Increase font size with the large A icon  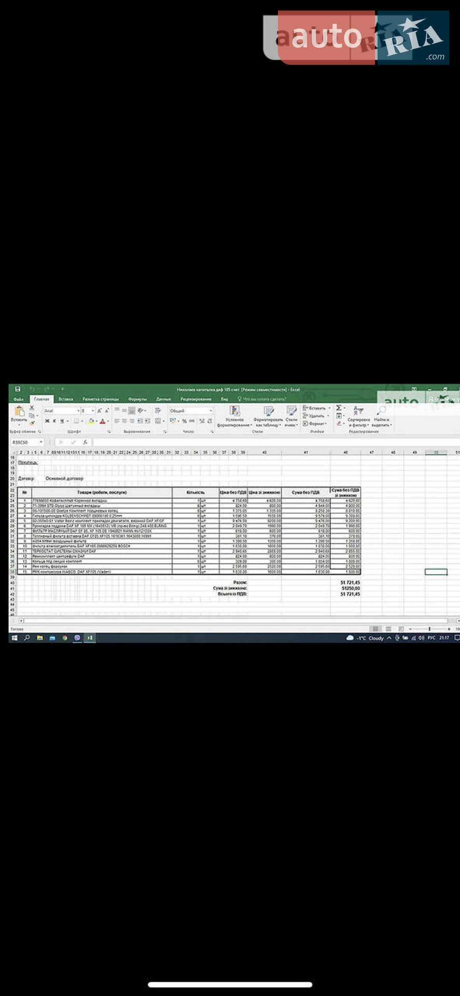coord(99,410)
